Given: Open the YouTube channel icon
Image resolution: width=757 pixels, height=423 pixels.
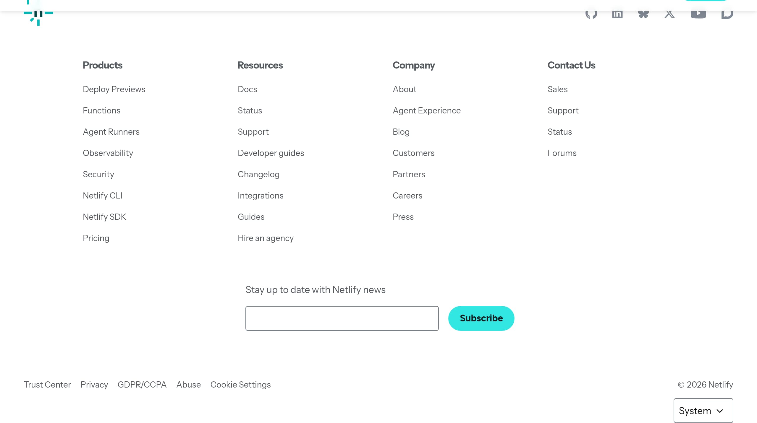Looking at the screenshot, I should coord(698,13).
